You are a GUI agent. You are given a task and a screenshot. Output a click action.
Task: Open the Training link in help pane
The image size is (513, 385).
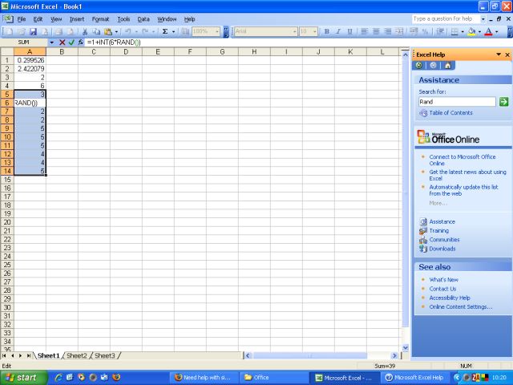[x=438, y=230]
